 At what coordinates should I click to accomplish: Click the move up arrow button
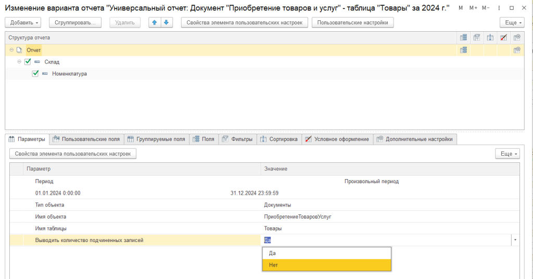155,22
